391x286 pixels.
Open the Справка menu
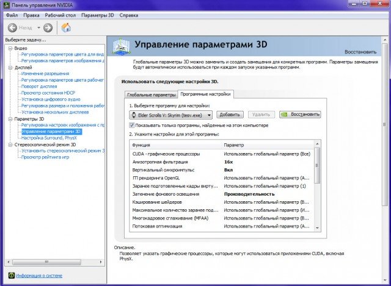pos(129,15)
